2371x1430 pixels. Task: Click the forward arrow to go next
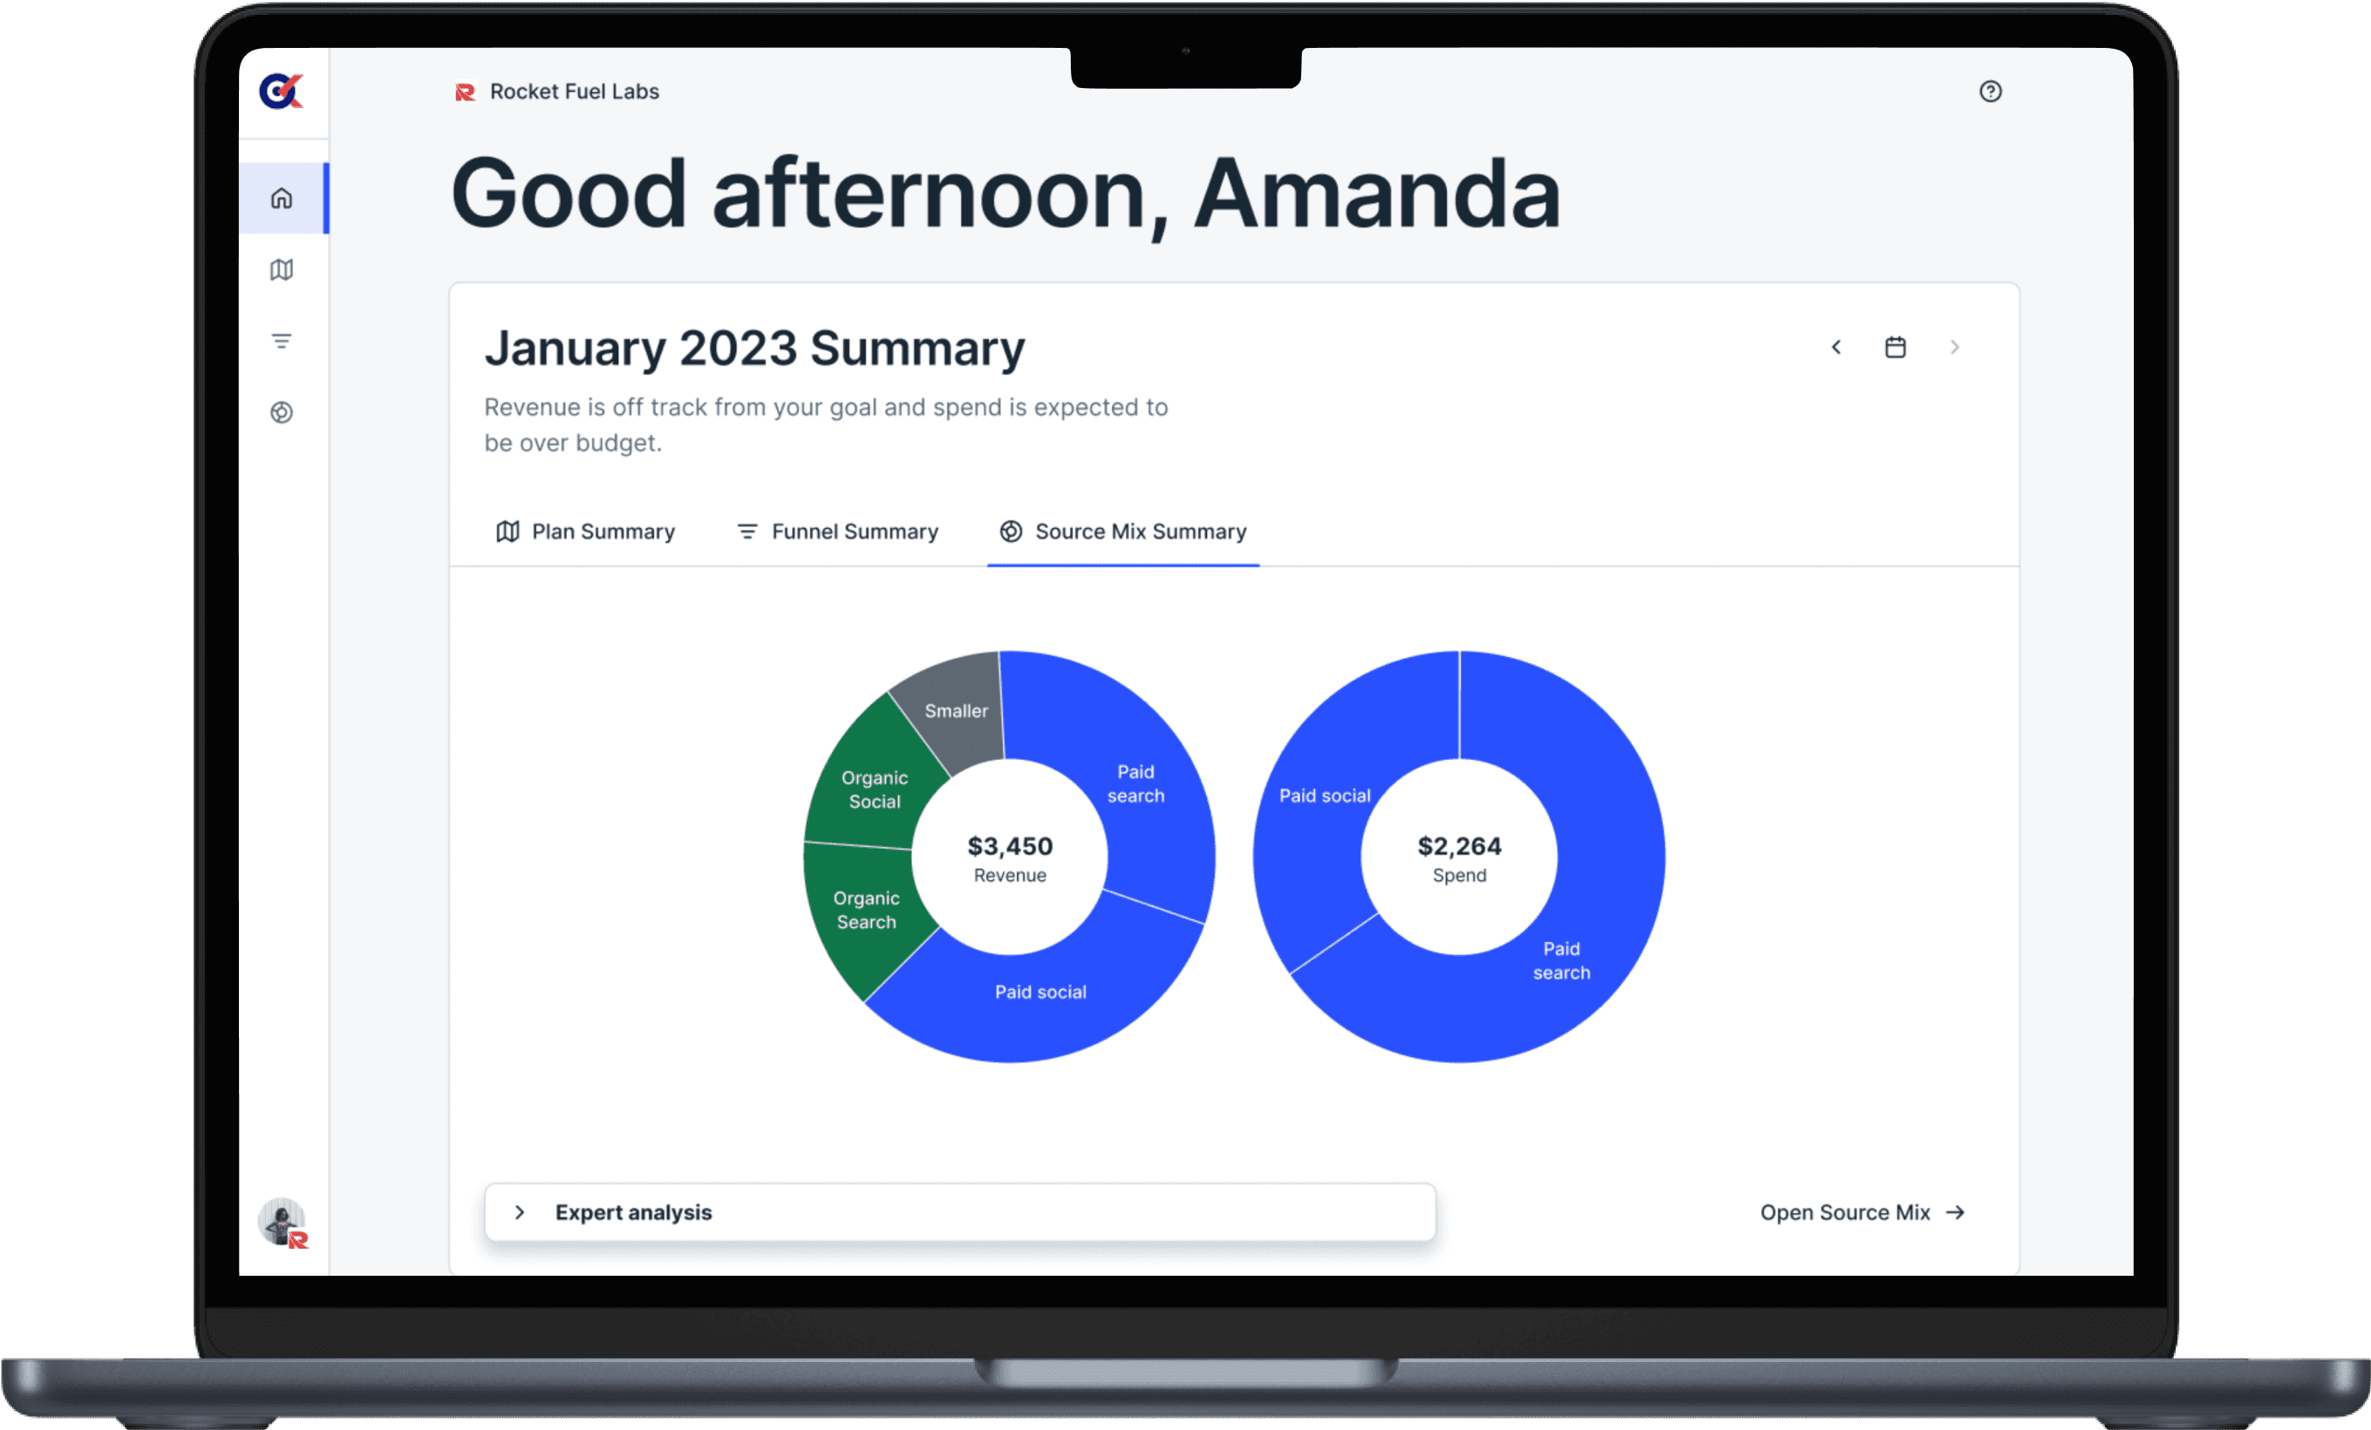click(1954, 349)
